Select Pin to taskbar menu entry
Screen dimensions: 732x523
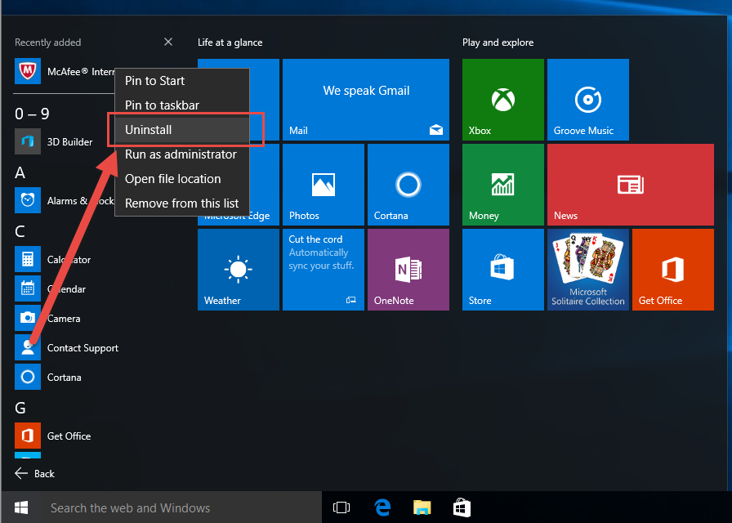182,105
